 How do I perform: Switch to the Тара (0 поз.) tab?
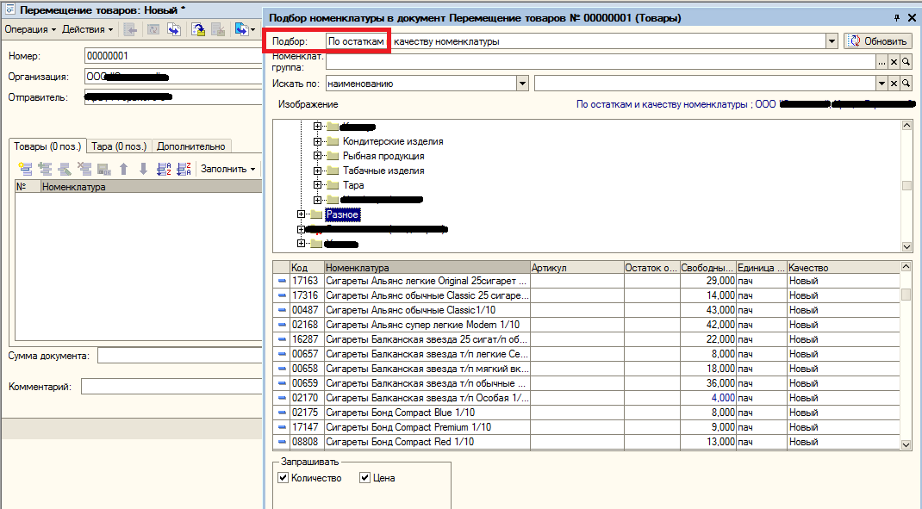click(120, 146)
